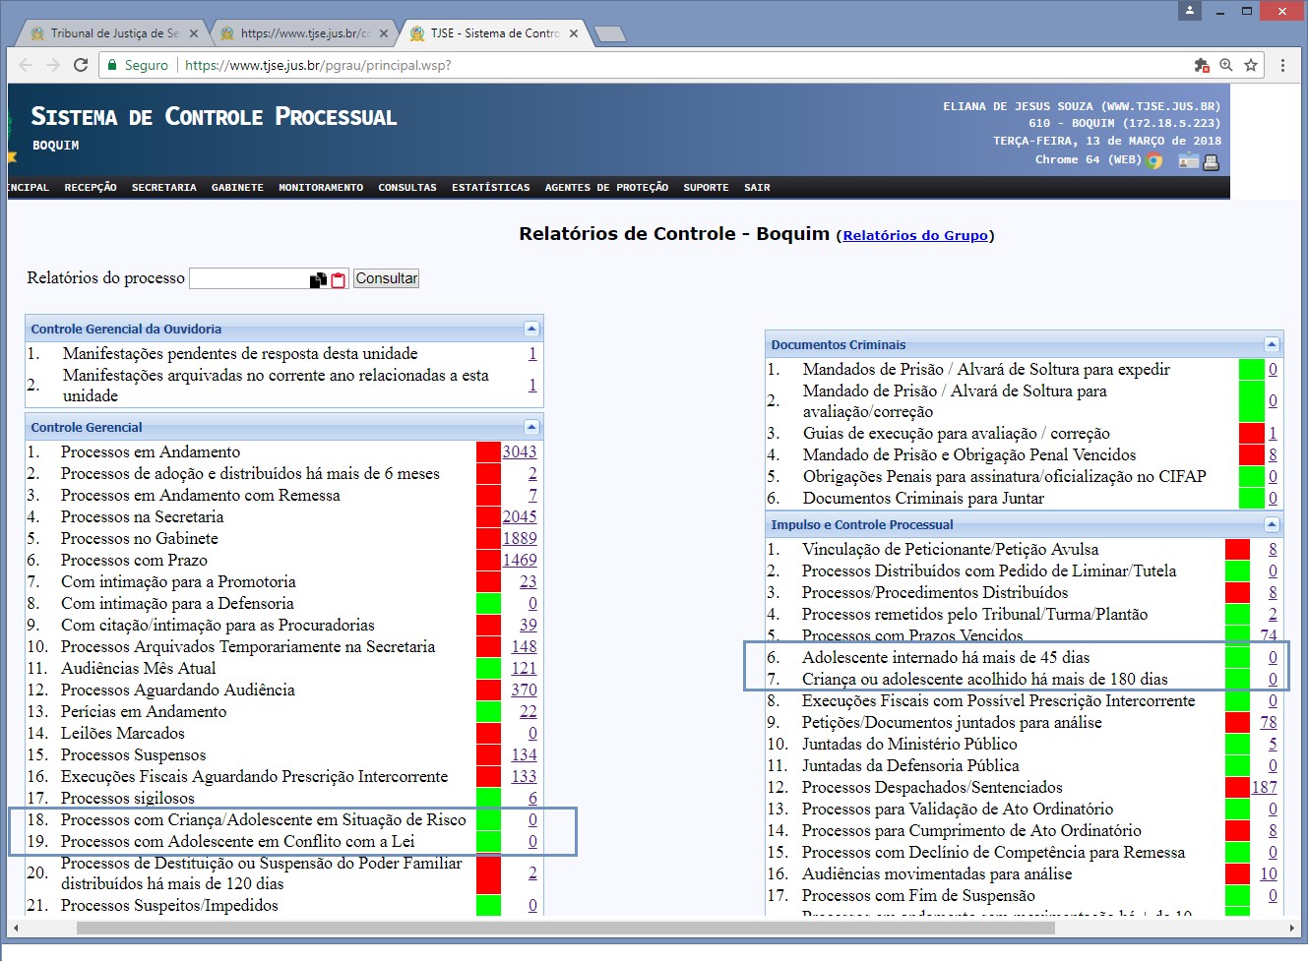
Task: Collapse the Controle Gerencial da Ouvidoria panel
Action: click(531, 329)
